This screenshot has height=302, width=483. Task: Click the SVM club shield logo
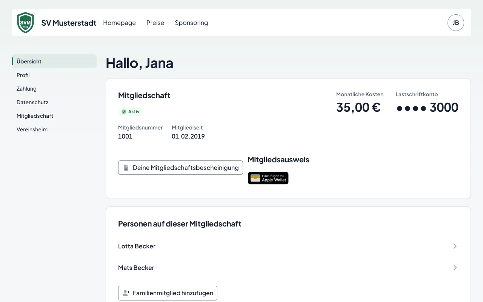26,23
